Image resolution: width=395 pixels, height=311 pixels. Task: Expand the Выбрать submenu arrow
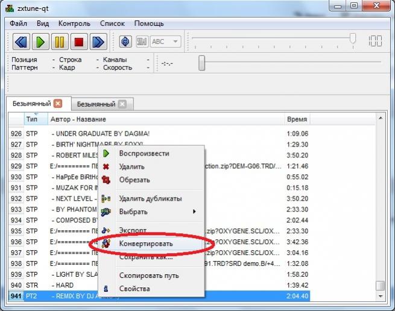point(194,212)
